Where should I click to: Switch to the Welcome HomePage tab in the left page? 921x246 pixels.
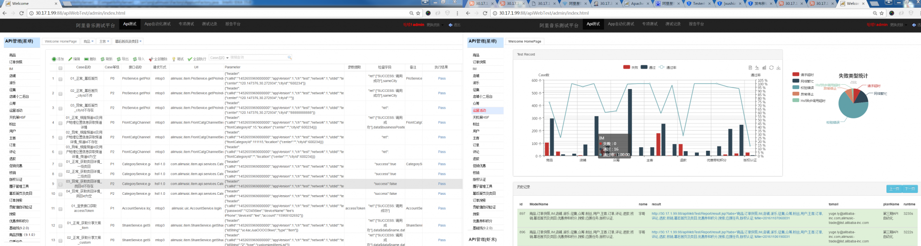coord(61,42)
